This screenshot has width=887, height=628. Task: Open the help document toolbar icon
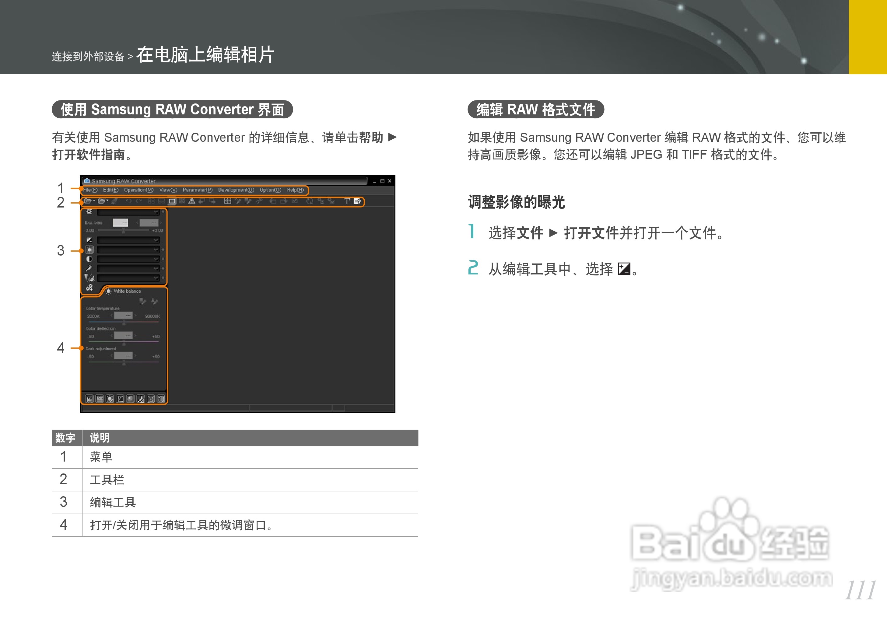357,201
